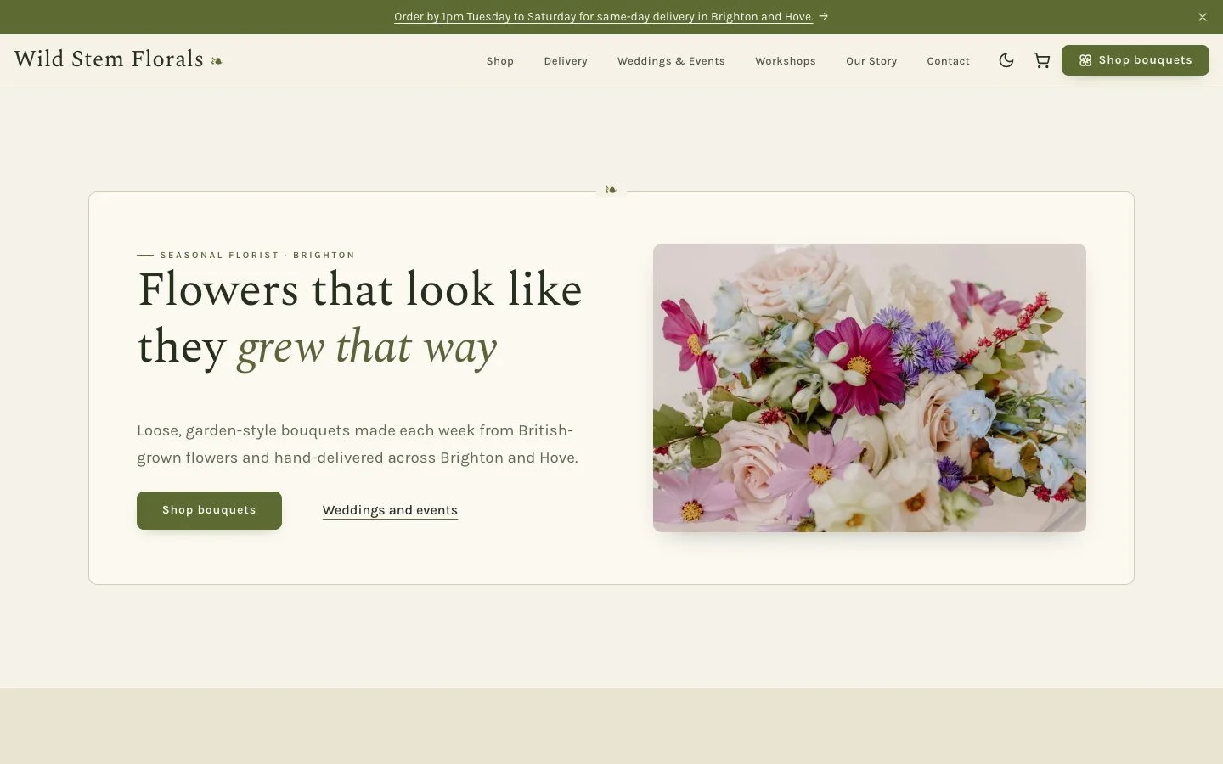Open the same-day delivery announcement link
The image size is (1223, 764).
tap(604, 17)
